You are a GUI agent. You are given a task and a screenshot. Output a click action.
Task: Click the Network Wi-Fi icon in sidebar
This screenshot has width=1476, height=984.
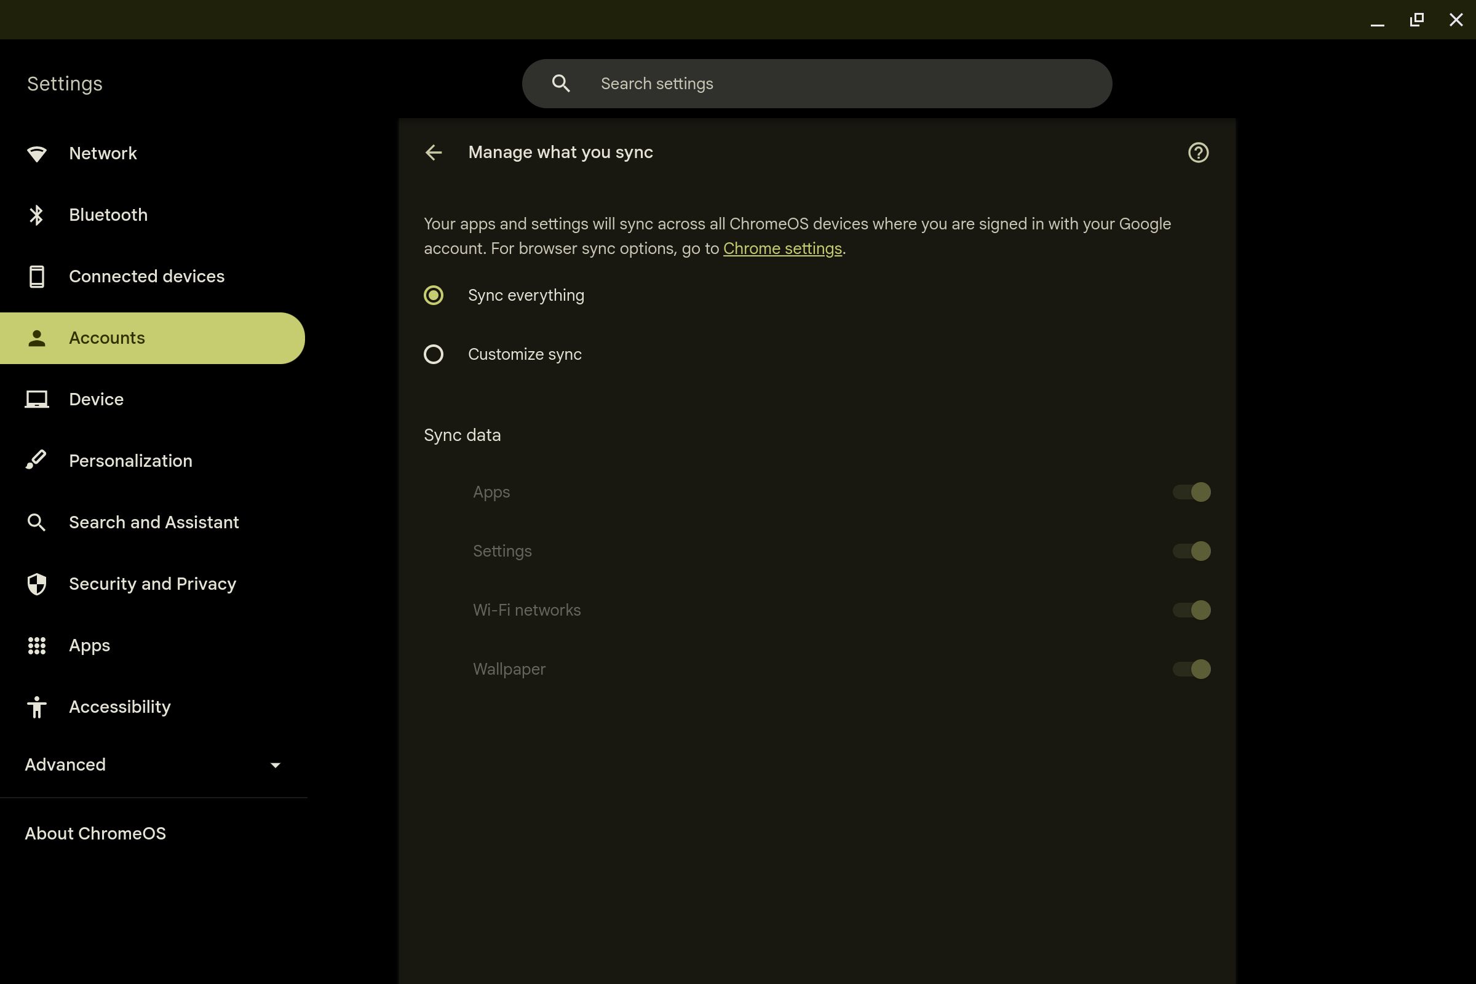click(37, 153)
